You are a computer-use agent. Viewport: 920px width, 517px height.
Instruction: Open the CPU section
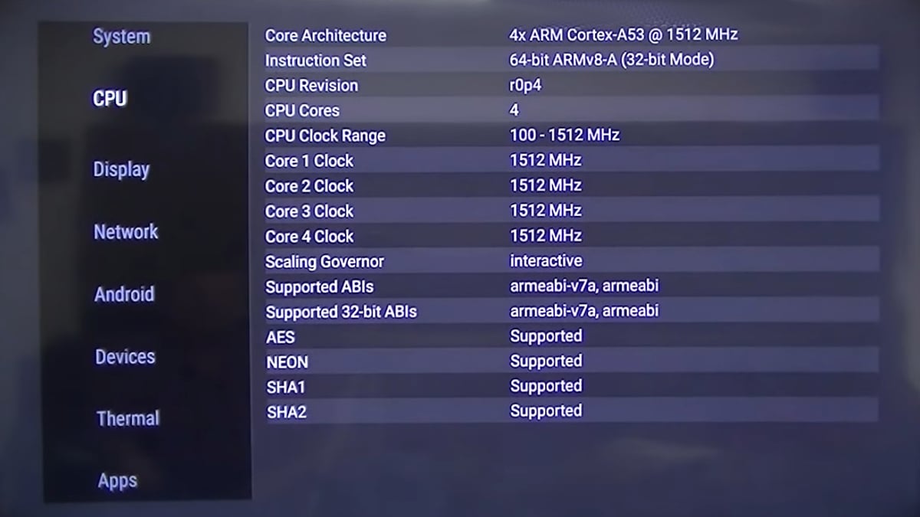tap(112, 98)
